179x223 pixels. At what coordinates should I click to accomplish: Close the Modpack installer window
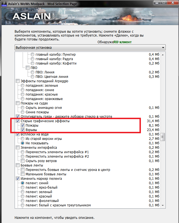pos(173,2)
